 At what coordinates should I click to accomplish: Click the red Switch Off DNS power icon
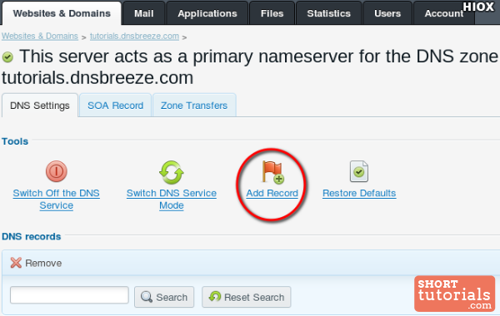[57, 171]
